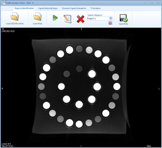Expand the quick access arrow beside Quit
The image size is (162, 148).
[33, 3]
